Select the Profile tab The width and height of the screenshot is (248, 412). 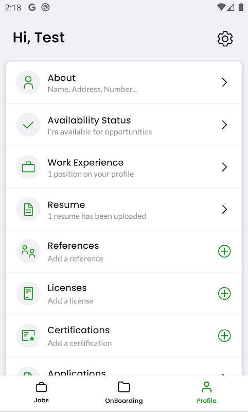[x=206, y=393]
